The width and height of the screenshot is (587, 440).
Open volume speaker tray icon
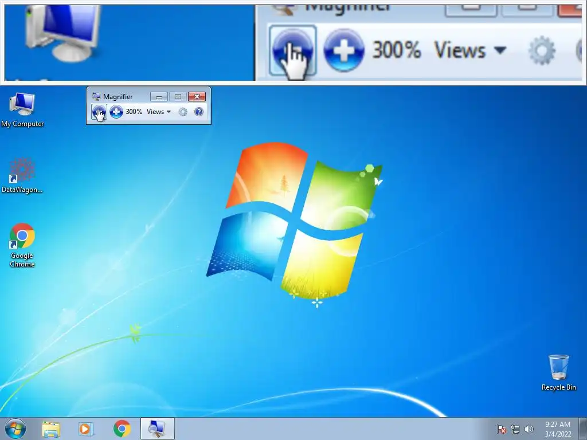(529, 429)
